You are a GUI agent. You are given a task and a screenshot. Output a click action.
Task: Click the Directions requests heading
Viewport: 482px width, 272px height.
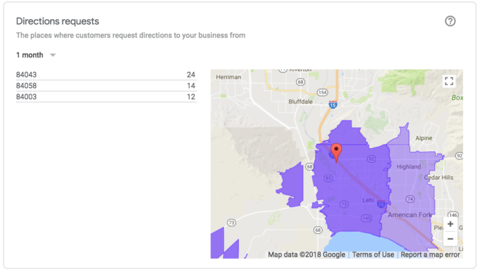58,21
